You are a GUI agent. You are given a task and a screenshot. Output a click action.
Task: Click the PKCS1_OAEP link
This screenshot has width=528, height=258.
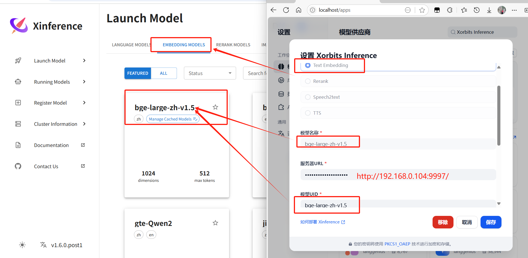(397, 244)
